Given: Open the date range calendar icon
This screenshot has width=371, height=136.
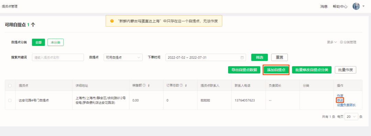Looking at the screenshot, I should coord(242,57).
